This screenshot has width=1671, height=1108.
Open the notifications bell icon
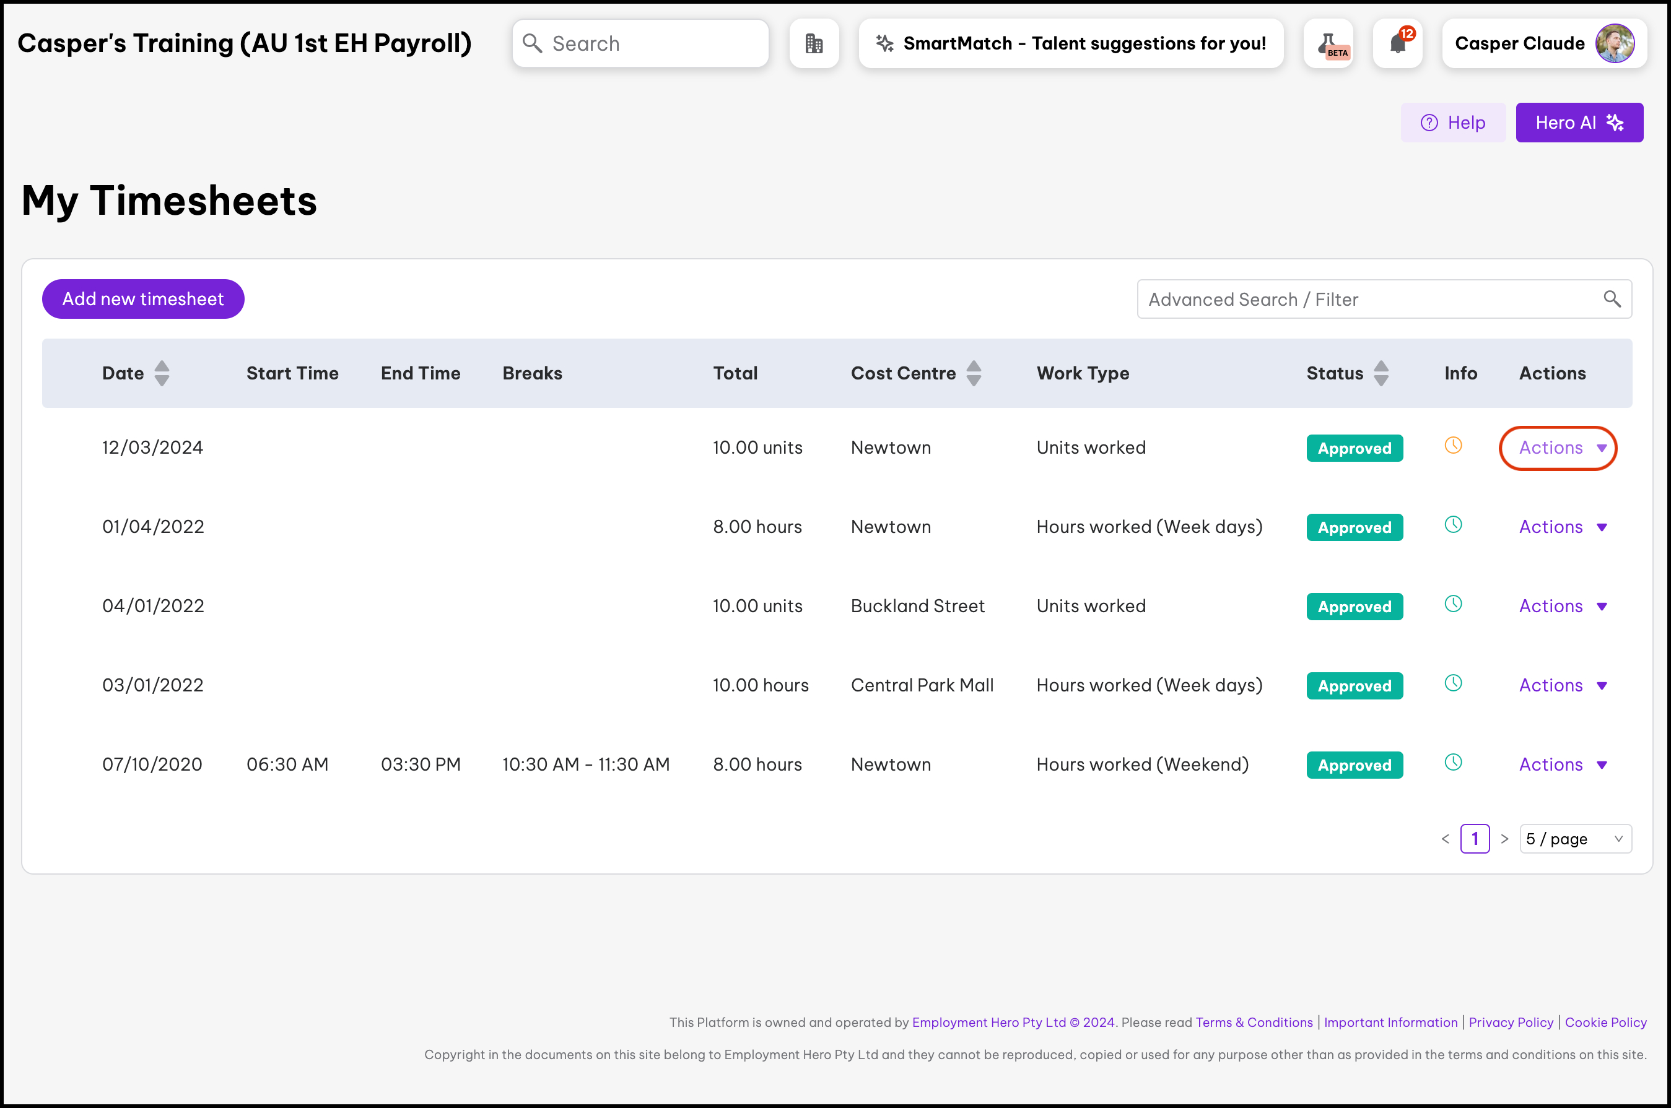pyautogui.click(x=1397, y=44)
